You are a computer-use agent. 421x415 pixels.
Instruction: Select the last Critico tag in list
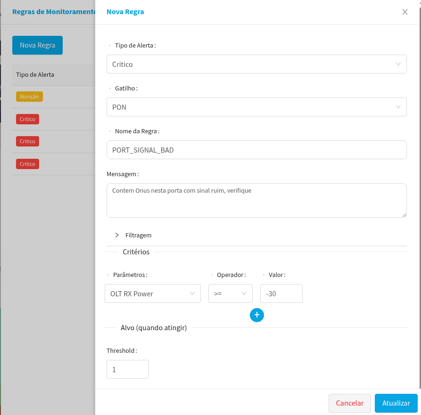pos(27,164)
